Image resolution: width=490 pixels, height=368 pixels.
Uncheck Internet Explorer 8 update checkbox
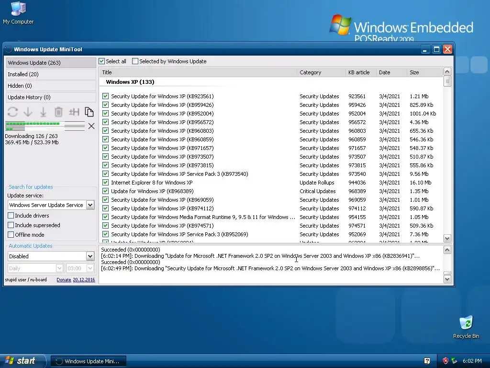pos(106,183)
